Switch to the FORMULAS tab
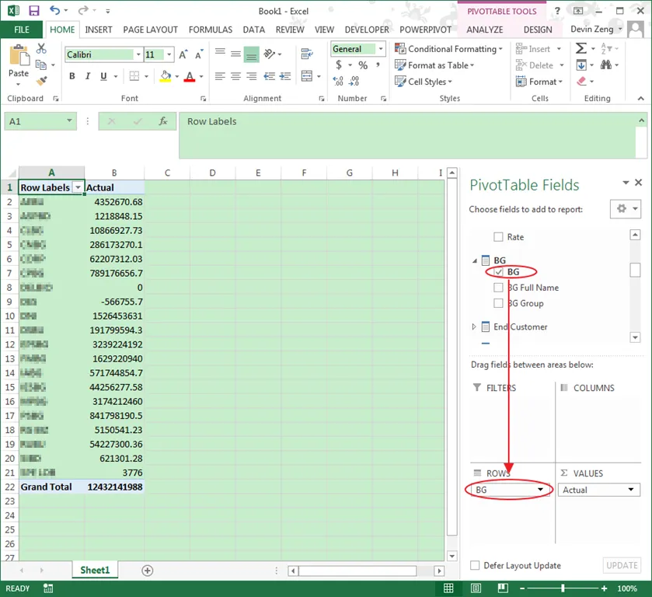Screen dimensions: 652x597 tap(211, 30)
